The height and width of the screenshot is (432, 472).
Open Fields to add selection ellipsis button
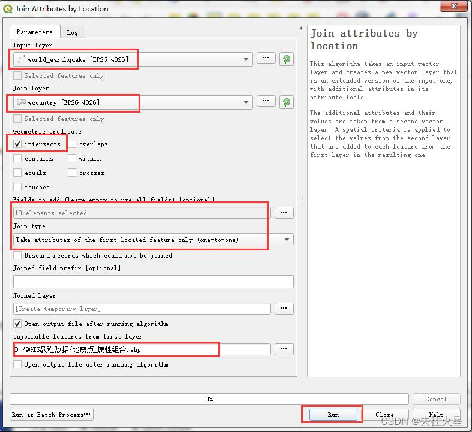284,213
